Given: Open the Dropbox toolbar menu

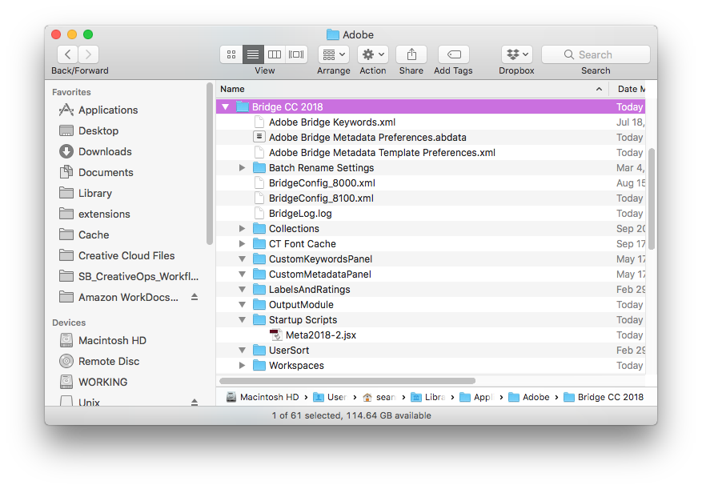Looking at the screenshot, I should [516, 54].
